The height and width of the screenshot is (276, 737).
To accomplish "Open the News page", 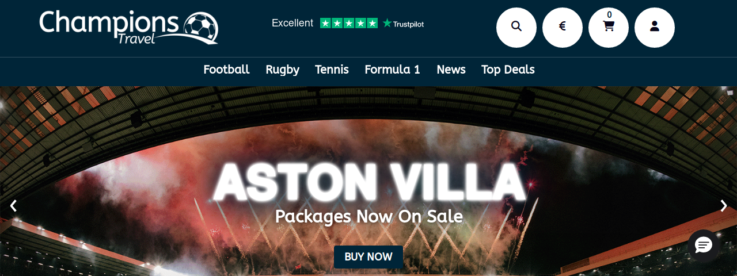I will (451, 70).
